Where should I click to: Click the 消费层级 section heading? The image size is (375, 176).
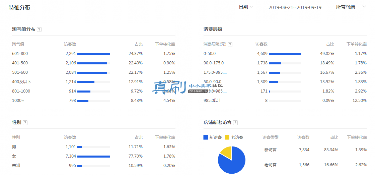pyautogui.click(x=213, y=30)
